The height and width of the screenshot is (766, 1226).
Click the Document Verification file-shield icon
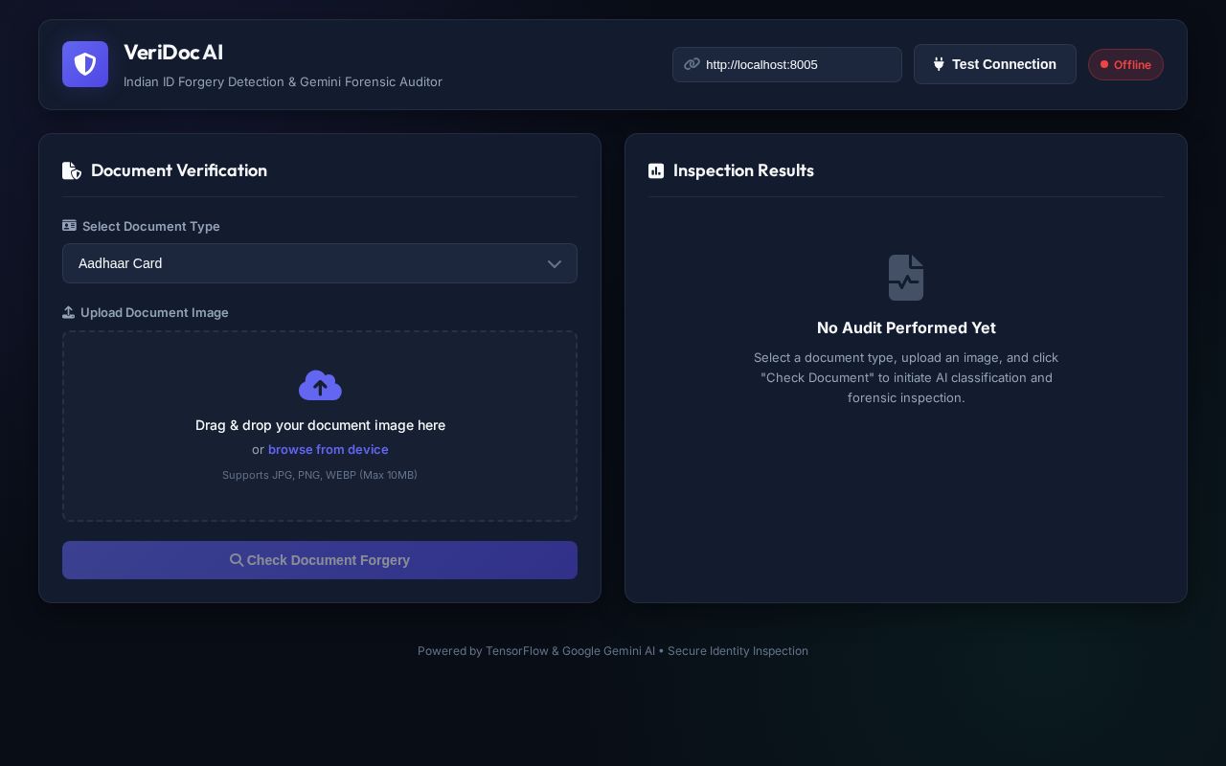(x=72, y=170)
